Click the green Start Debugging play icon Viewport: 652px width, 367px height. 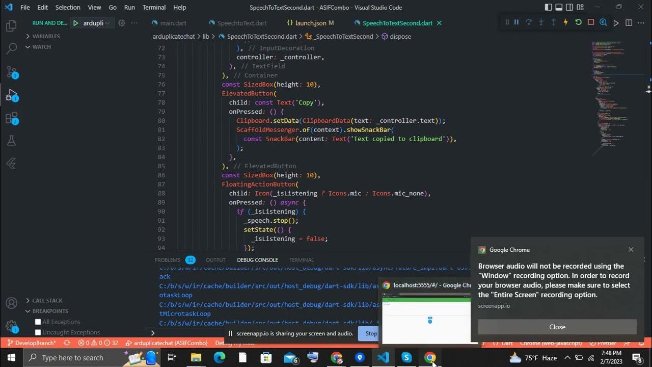(x=75, y=23)
